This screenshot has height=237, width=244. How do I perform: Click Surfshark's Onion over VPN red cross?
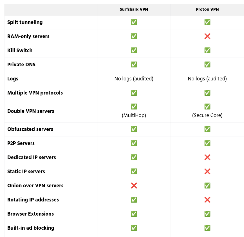[x=134, y=186]
